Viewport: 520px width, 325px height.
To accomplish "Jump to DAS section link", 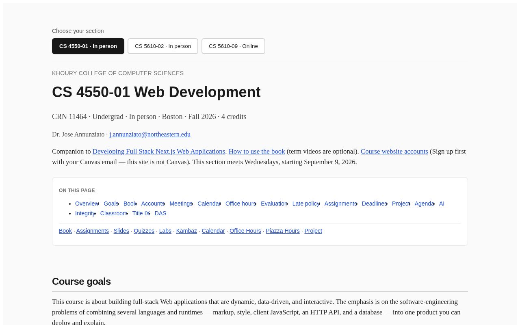I will click(160, 213).
